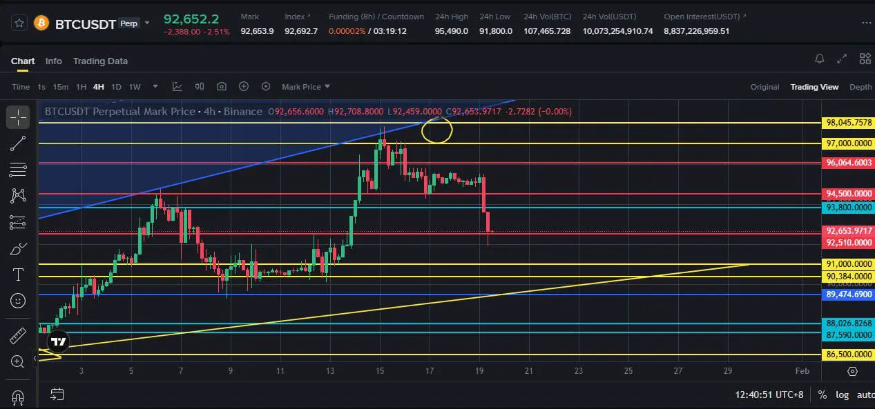Open price alert bell icon
Image resolution: width=875 pixels, height=409 pixels.
(819, 59)
